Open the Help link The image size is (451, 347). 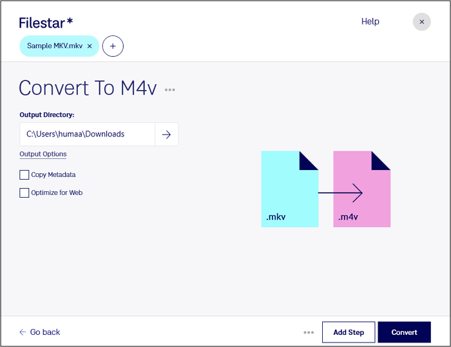(x=370, y=21)
